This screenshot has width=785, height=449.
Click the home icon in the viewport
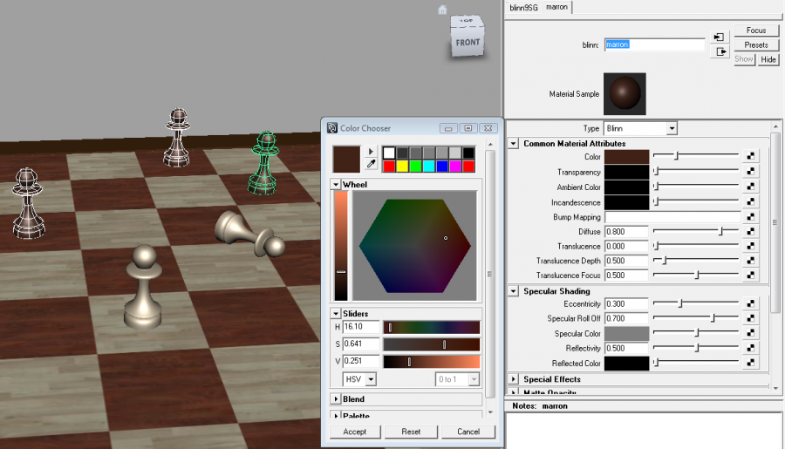[442, 10]
